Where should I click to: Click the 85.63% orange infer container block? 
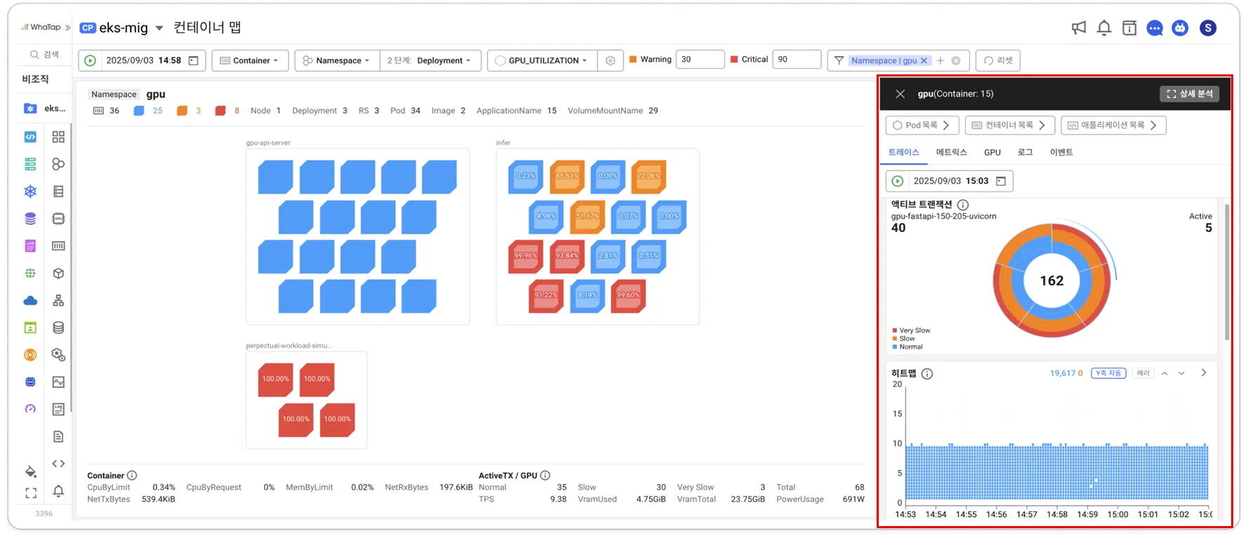pyautogui.click(x=567, y=177)
